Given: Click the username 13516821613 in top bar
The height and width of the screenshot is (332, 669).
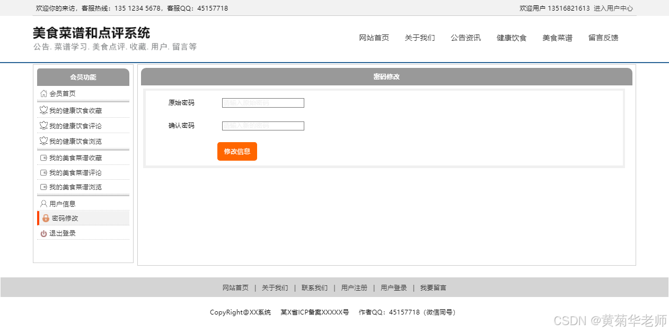Looking at the screenshot, I should click(569, 8).
